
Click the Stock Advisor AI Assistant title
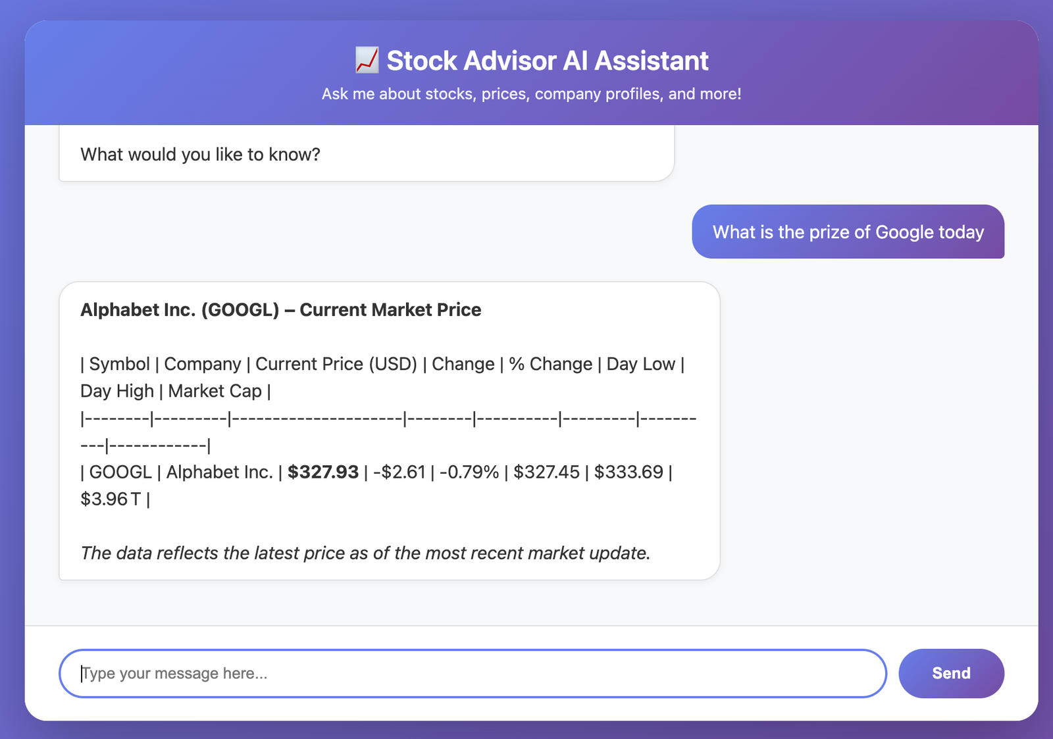(547, 61)
